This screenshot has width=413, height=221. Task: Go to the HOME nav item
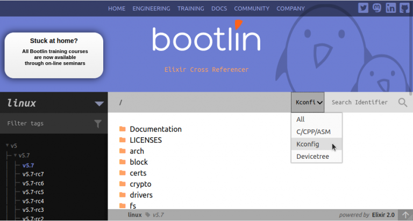point(117,9)
